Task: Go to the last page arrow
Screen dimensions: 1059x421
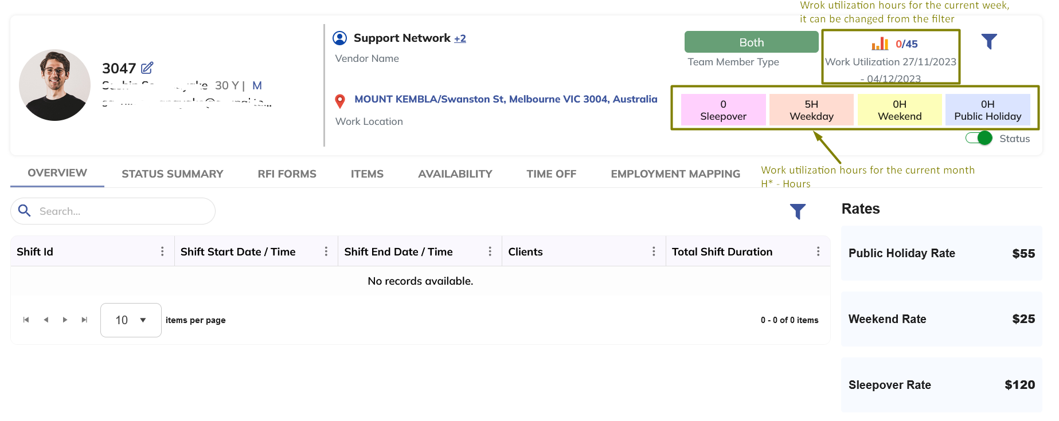Action: click(84, 320)
